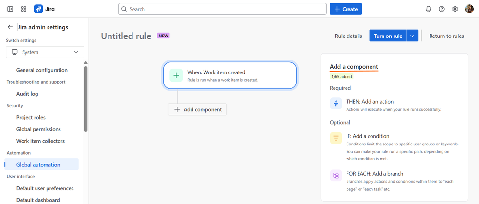Screen dimensions: 479x204
Task: Click the Optional label
Action: coord(340,123)
